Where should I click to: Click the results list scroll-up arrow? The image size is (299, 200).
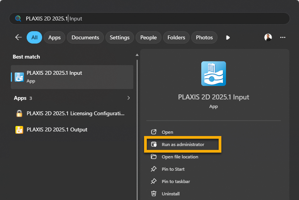pyautogui.click(x=137, y=55)
